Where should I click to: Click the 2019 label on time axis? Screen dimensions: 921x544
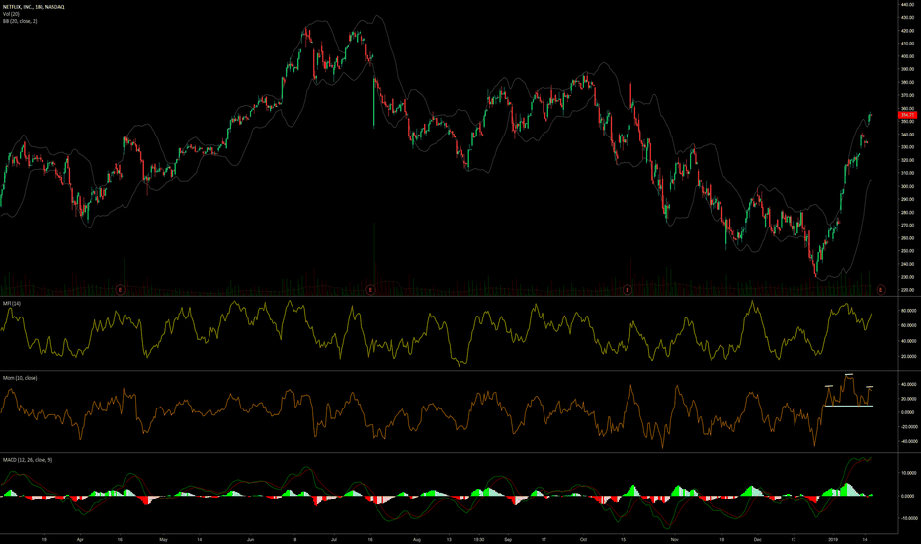[832, 539]
